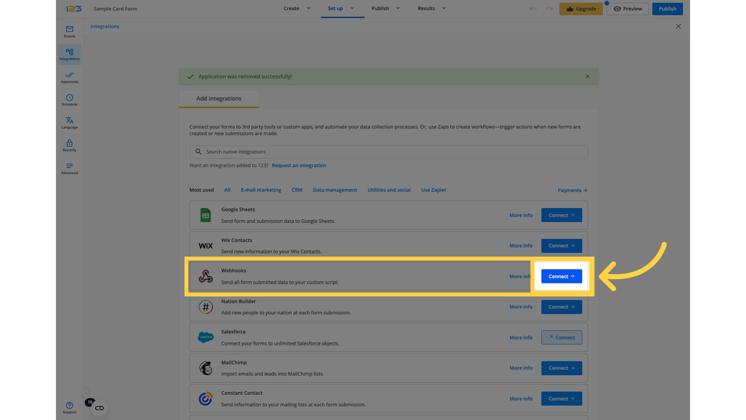Click the MailChimp logo icon
The image size is (746, 420).
click(x=206, y=368)
